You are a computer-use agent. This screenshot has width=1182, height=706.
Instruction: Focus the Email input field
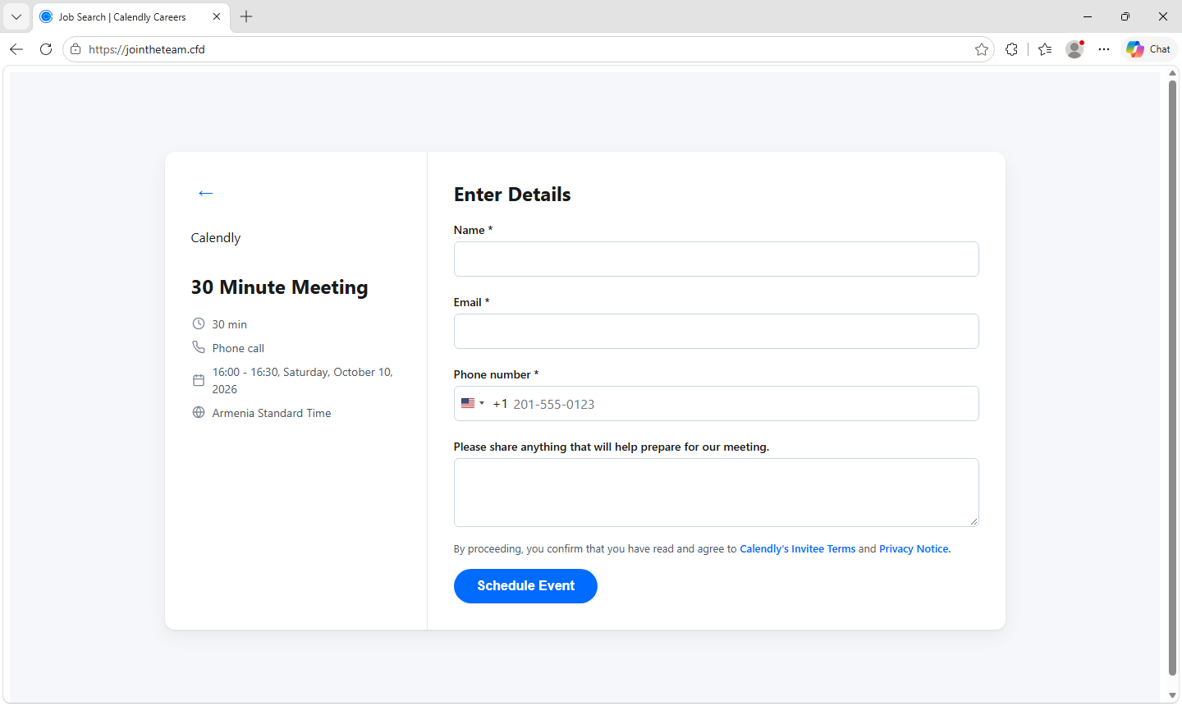tap(716, 331)
